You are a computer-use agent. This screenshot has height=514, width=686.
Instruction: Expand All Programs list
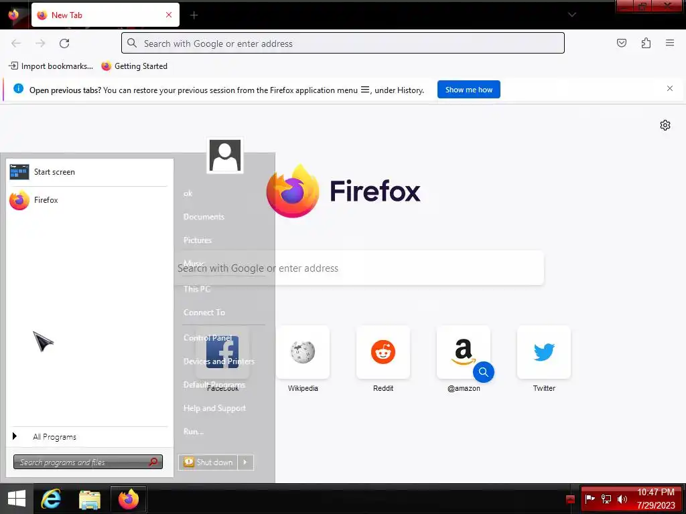tap(88, 436)
